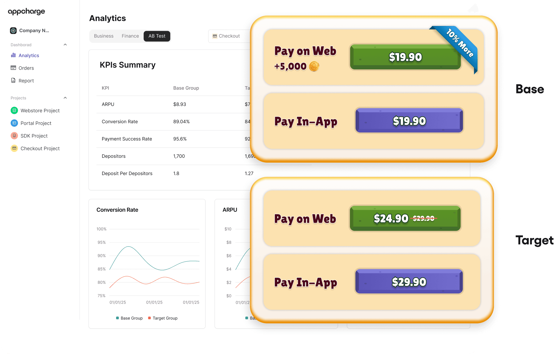The height and width of the screenshot is (354, 554).
Task: Toggle Target Group legend in Conversion Rate chart
Action: (x=163, y=318)
